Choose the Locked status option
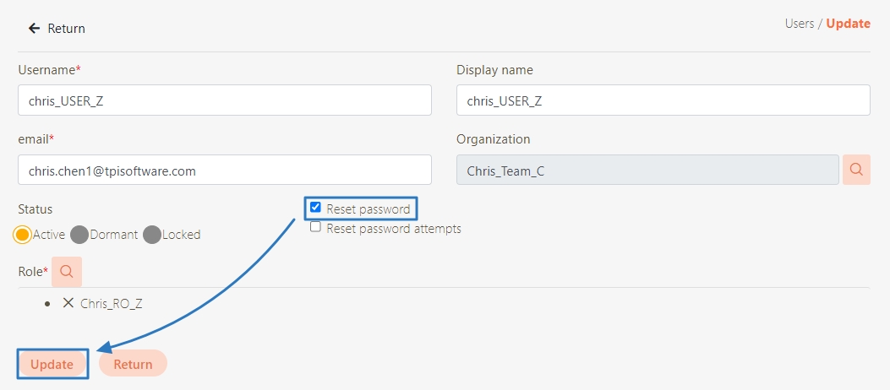The image size is (890, 390). coord(152,235)
